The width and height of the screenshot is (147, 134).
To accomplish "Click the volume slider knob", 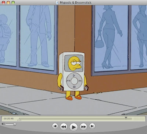I will point(15,124).
